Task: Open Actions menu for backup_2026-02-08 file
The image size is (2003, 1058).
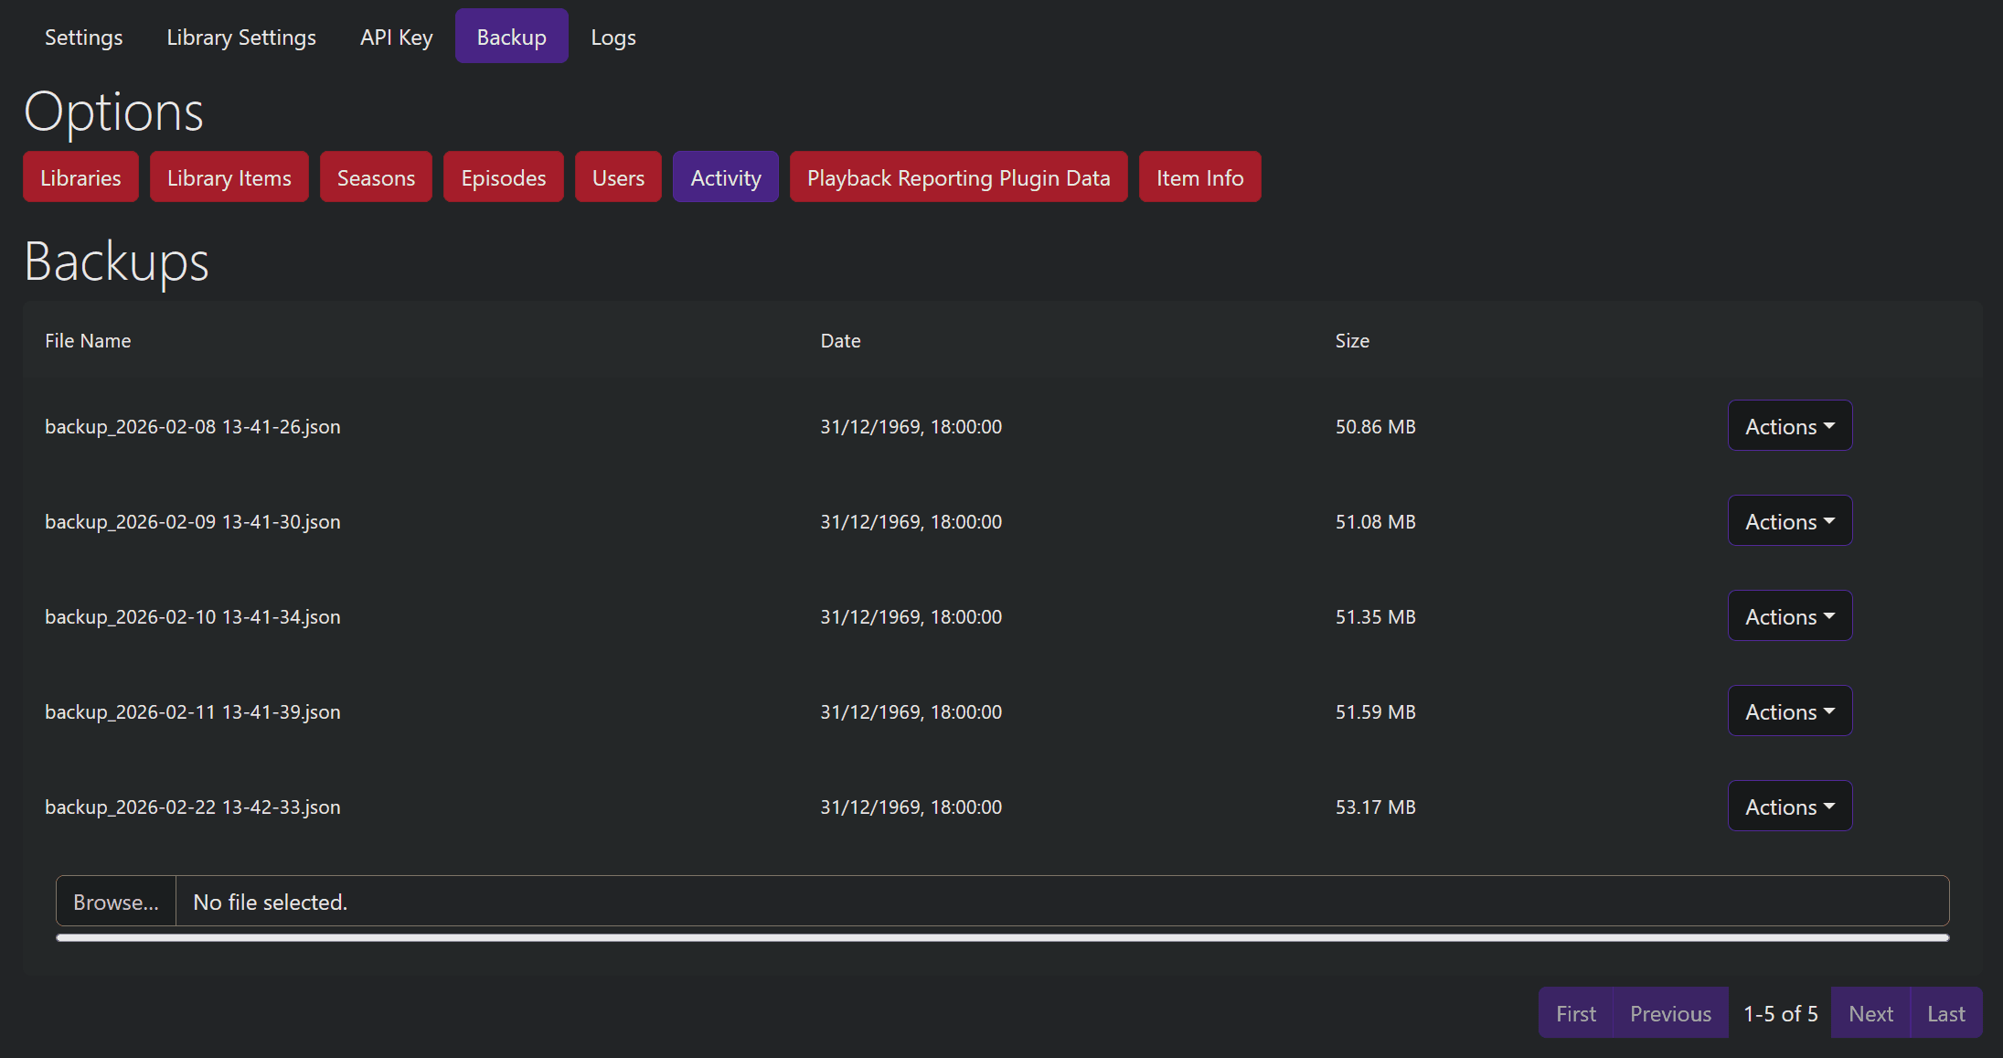Action: click(x=1789, y=425)
